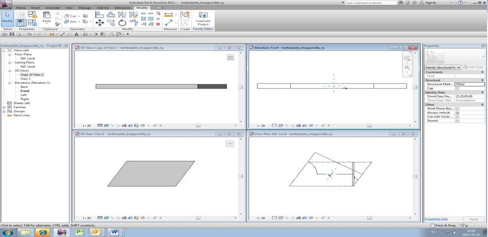Click the 1 : 20 scale in Floor Plan view
The image size is (488, 237).
261,218
